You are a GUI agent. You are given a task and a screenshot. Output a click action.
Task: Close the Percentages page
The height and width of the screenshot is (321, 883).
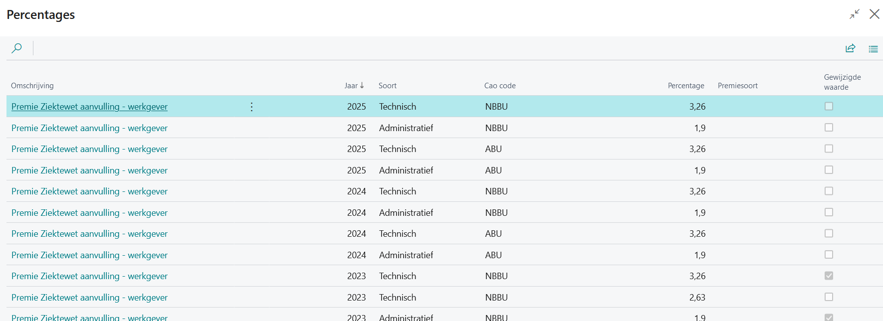[875, 14]
